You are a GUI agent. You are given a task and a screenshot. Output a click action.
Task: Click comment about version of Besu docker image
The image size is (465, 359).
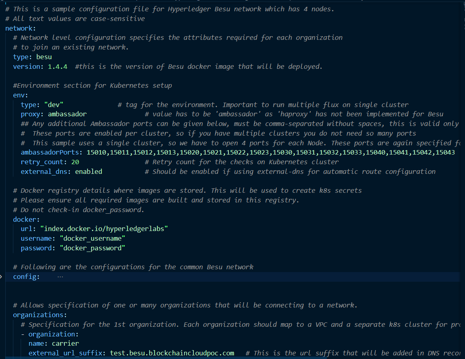click(x=199, y=67)
